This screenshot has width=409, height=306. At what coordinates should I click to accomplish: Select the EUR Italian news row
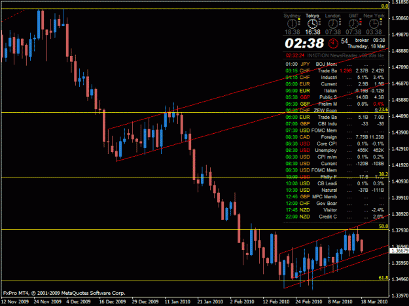[334, 91]
